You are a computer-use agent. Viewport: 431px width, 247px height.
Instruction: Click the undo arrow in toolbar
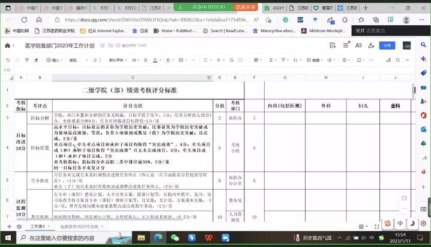coord(8,60)
